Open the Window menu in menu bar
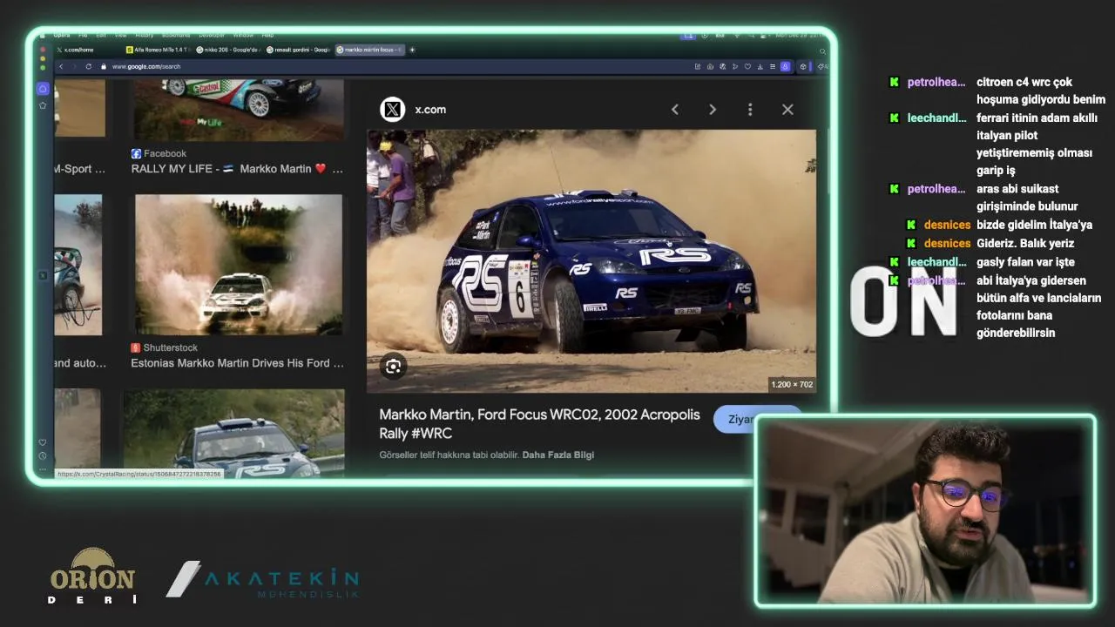Screen dimensions: 1115x627 [244, 35]
